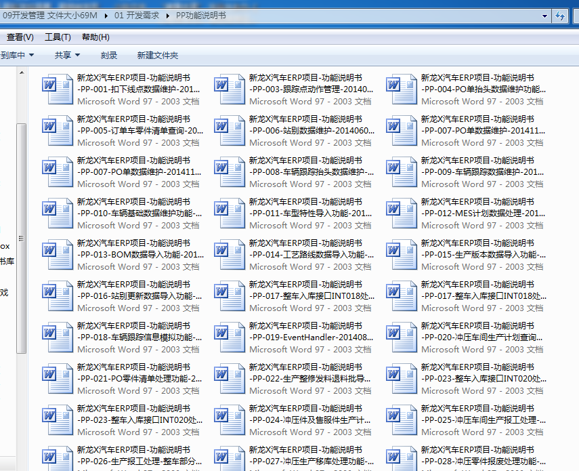Click the Word icon for PP-022 生产整修发料退料批导

230,379
